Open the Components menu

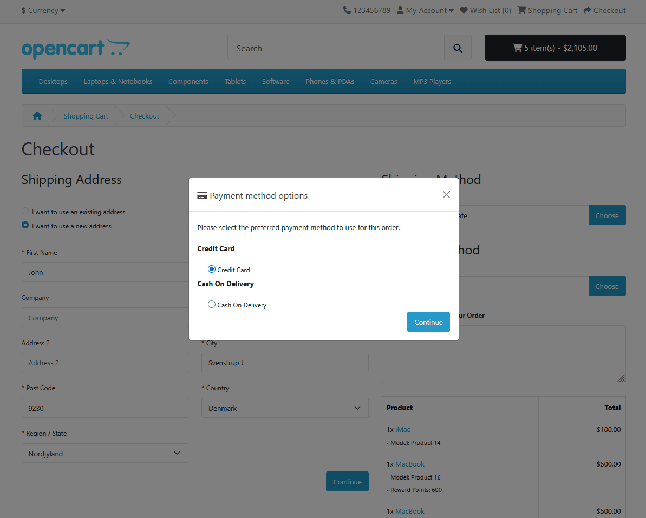coord(188,82)
